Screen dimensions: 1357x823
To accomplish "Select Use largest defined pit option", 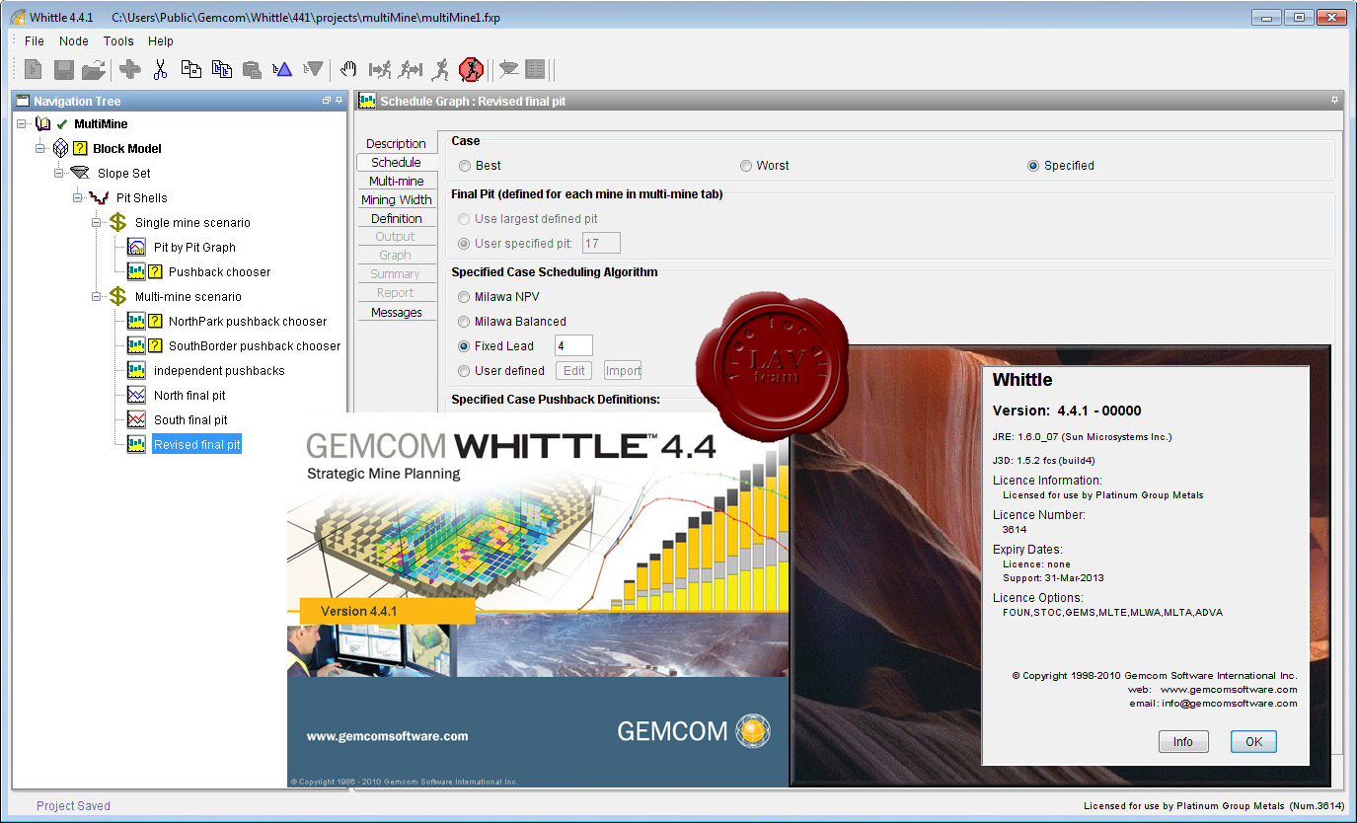I will (x=465, y=219).
